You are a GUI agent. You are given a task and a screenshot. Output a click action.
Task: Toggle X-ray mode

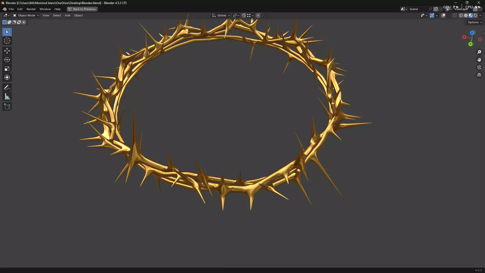point(454,15)
